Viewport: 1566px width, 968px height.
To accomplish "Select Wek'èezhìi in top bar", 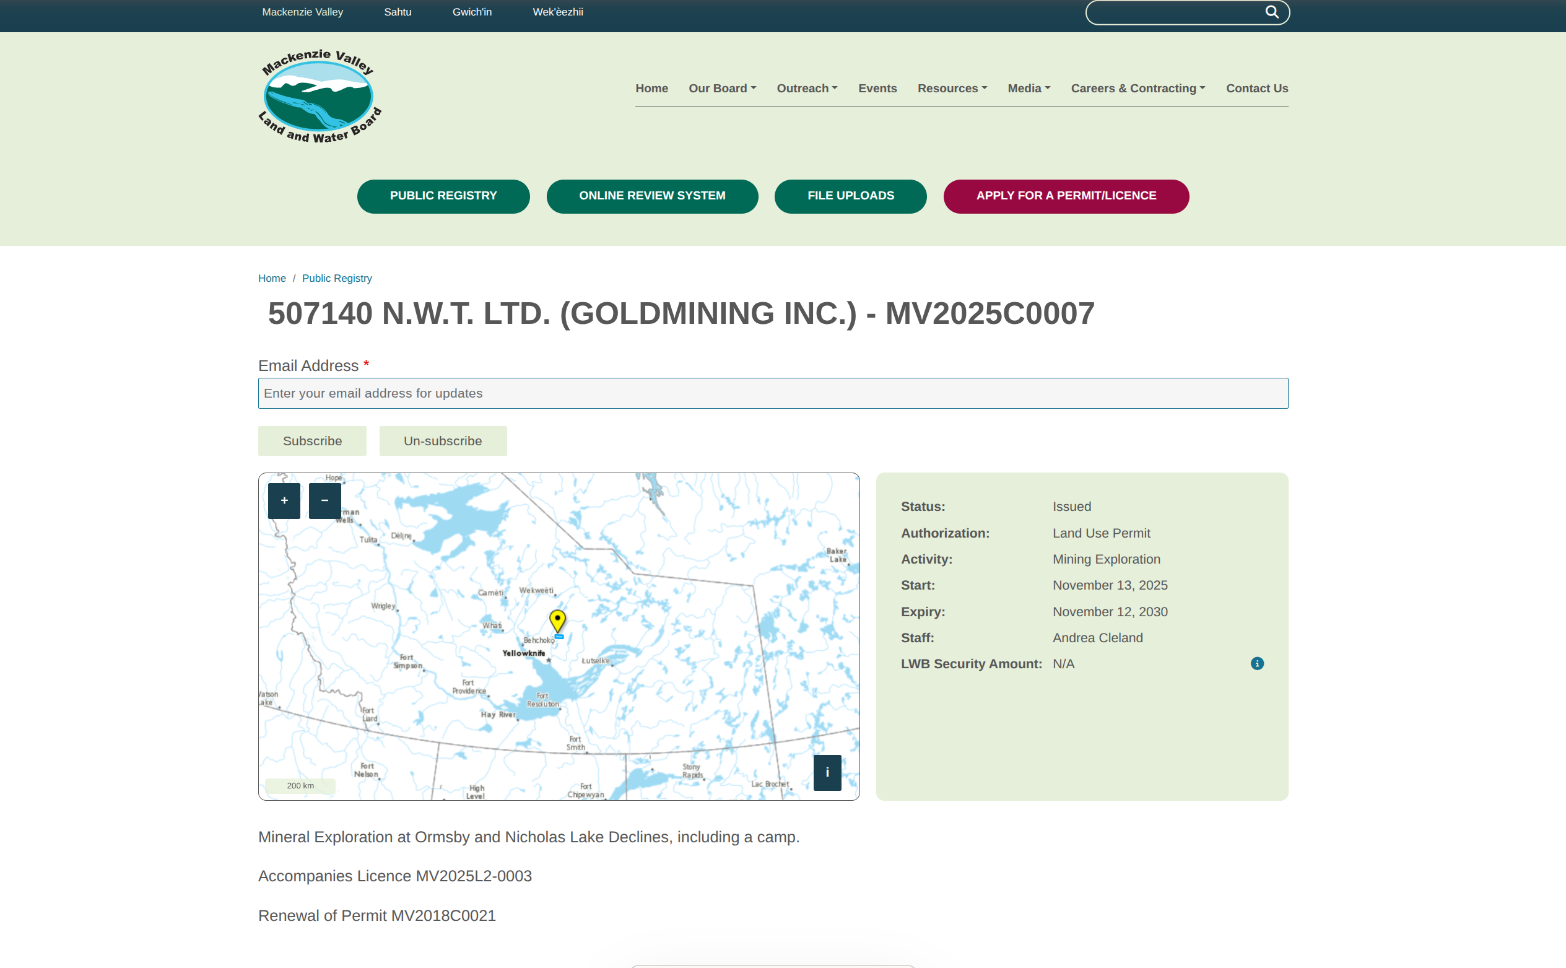I will click(557, 12).
